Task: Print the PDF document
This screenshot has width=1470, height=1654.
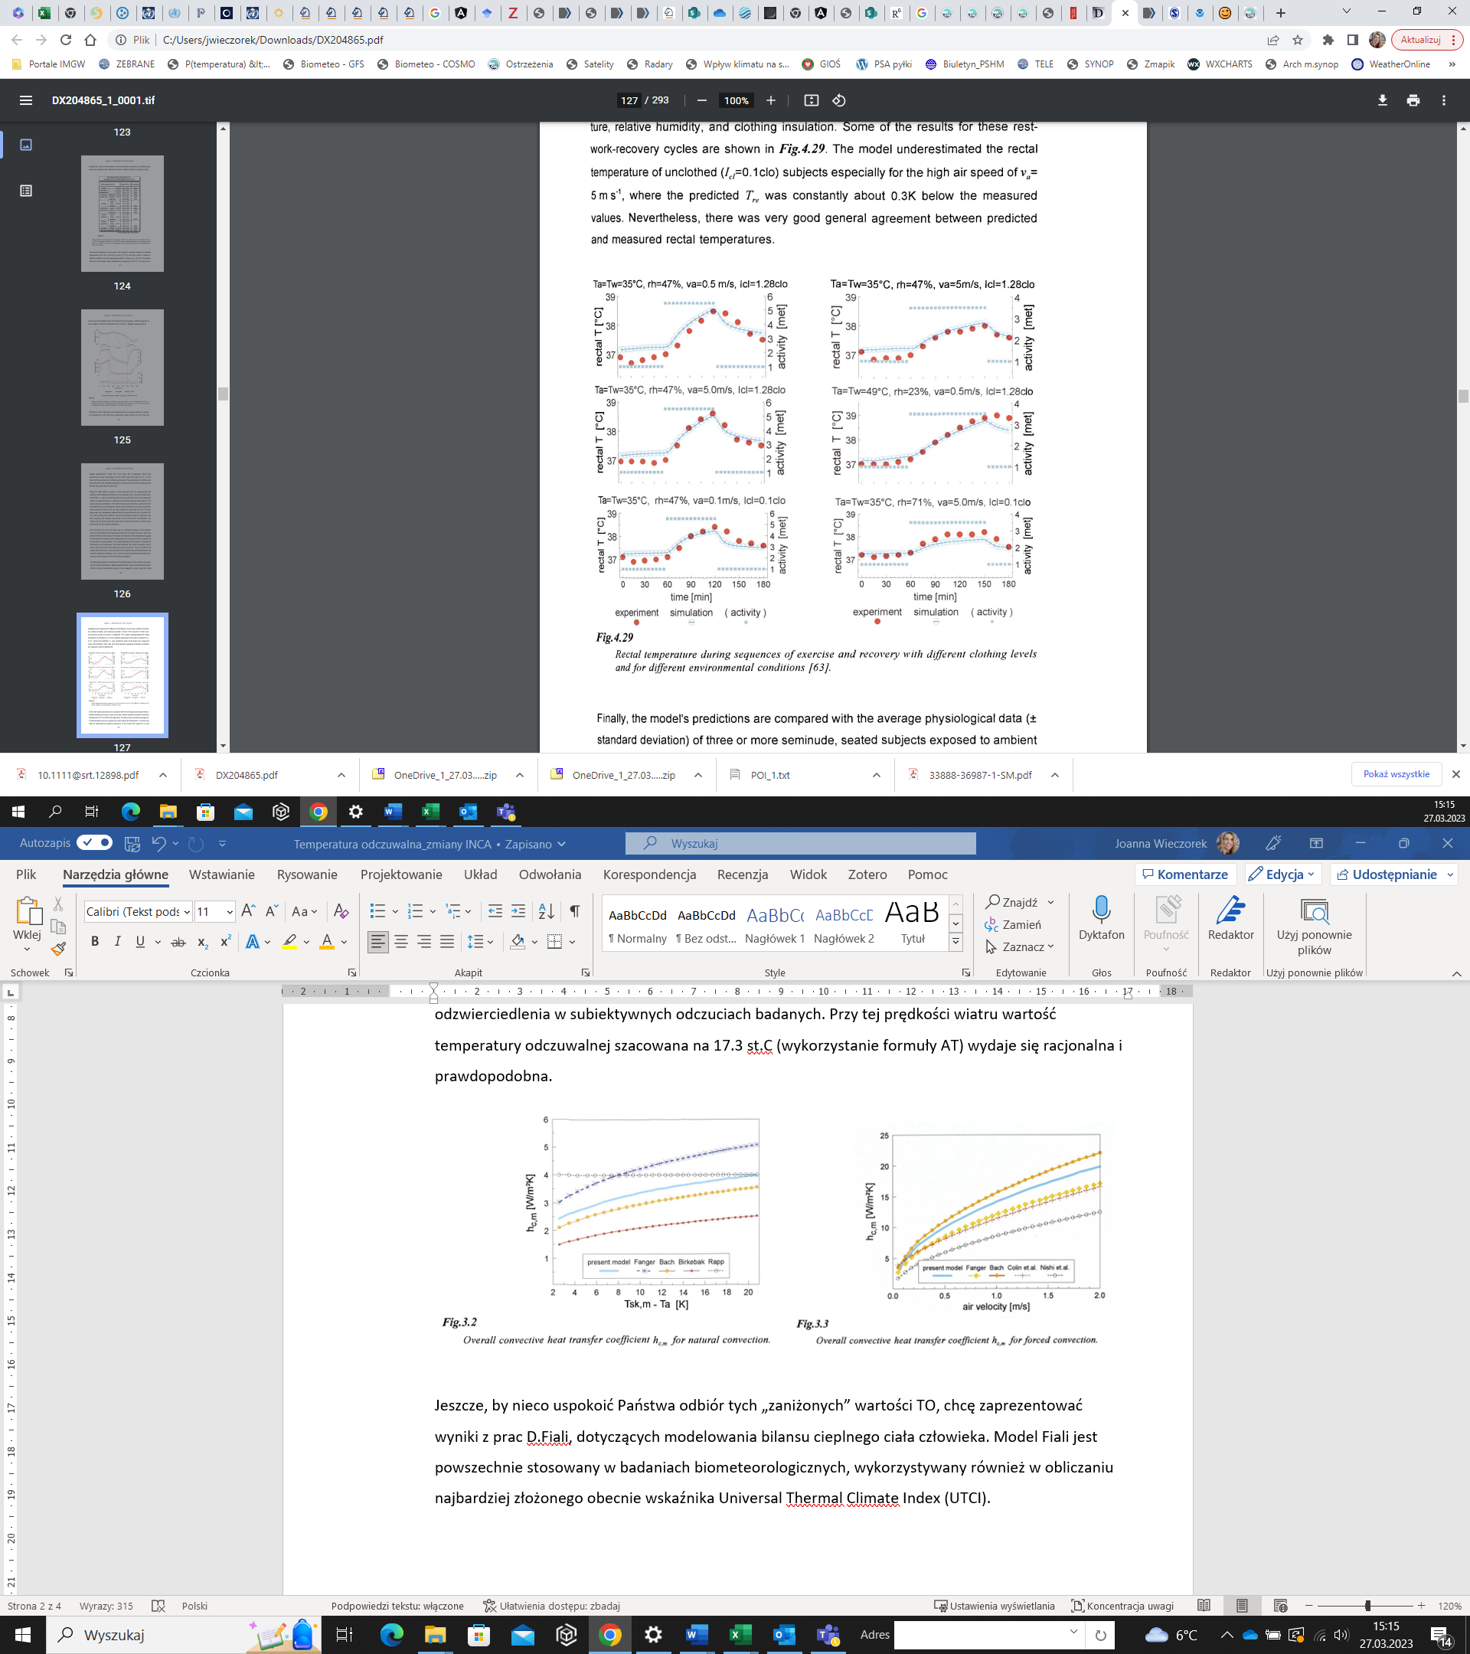Action: pos(1413,100)
